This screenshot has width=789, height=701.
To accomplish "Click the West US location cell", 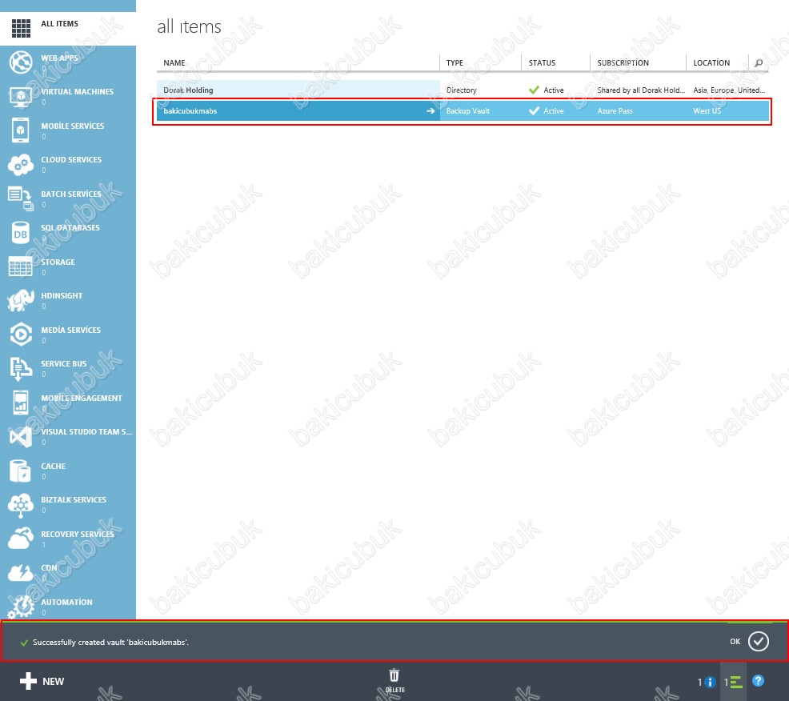I will (707, 110).
